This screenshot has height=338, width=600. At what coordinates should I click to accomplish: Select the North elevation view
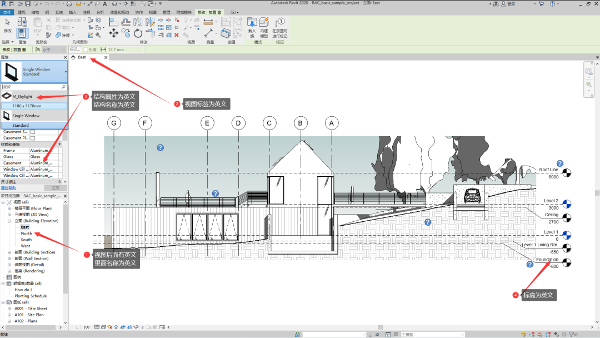click(x=27, y=233)
